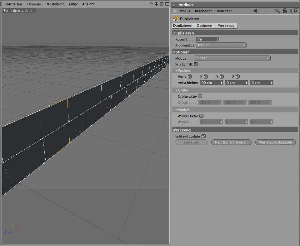Collapse the Winkel section
This screenshot has height=246, width=300.
(x=177, y=110)
